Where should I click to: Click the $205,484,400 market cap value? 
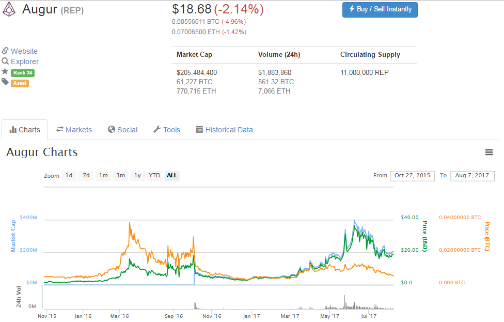pos(197,72)
